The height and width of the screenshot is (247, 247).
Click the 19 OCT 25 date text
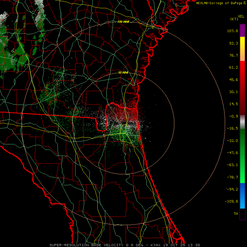(174, 245)
